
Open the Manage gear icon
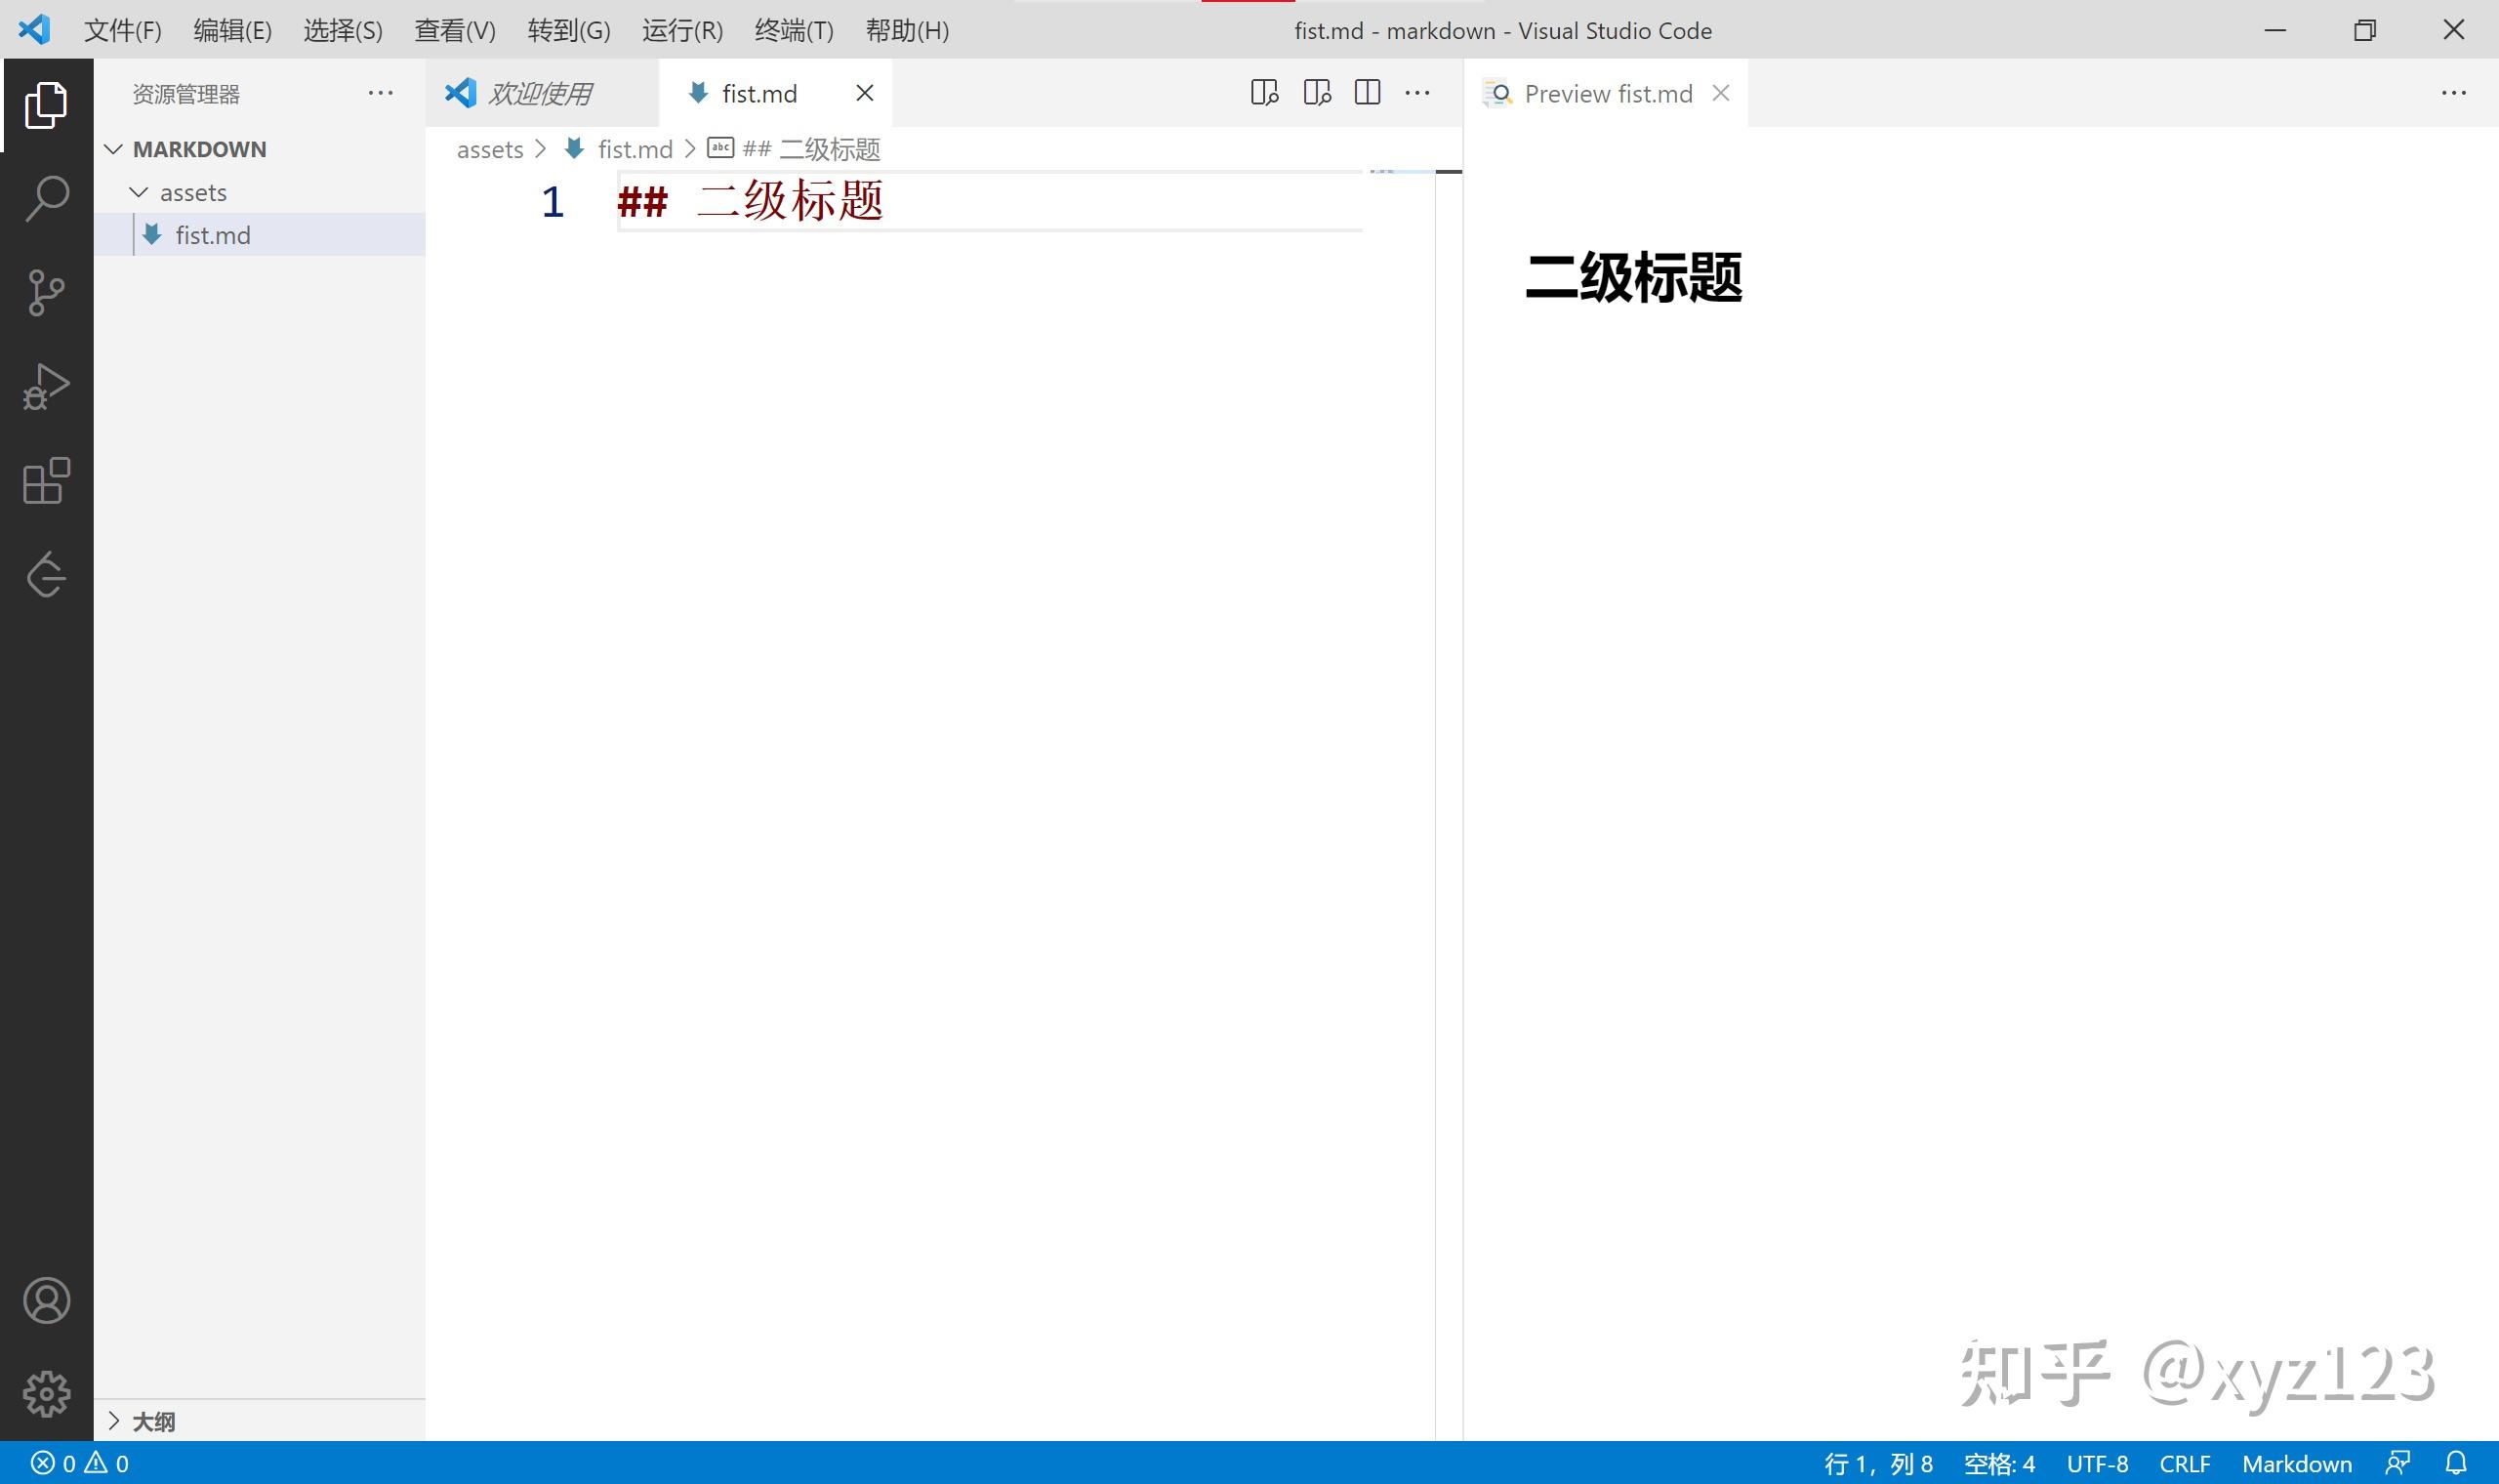click(46, 1394)
